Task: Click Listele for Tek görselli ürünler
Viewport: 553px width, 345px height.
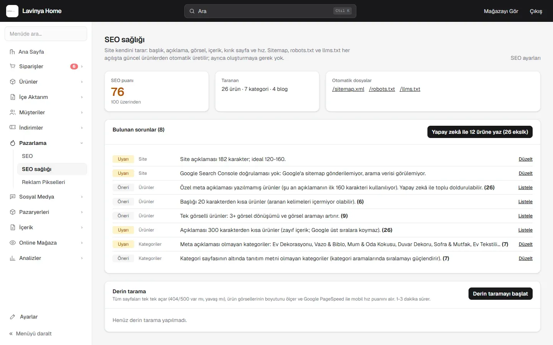Action: coord(525,216)
